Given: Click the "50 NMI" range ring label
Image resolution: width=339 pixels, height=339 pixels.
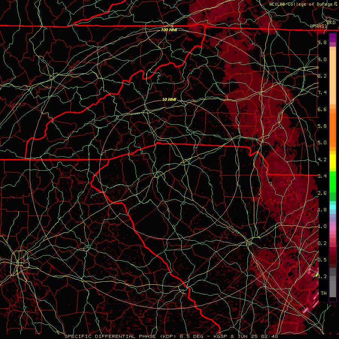Looking at the screenshot, I should (x=169, y=99).
